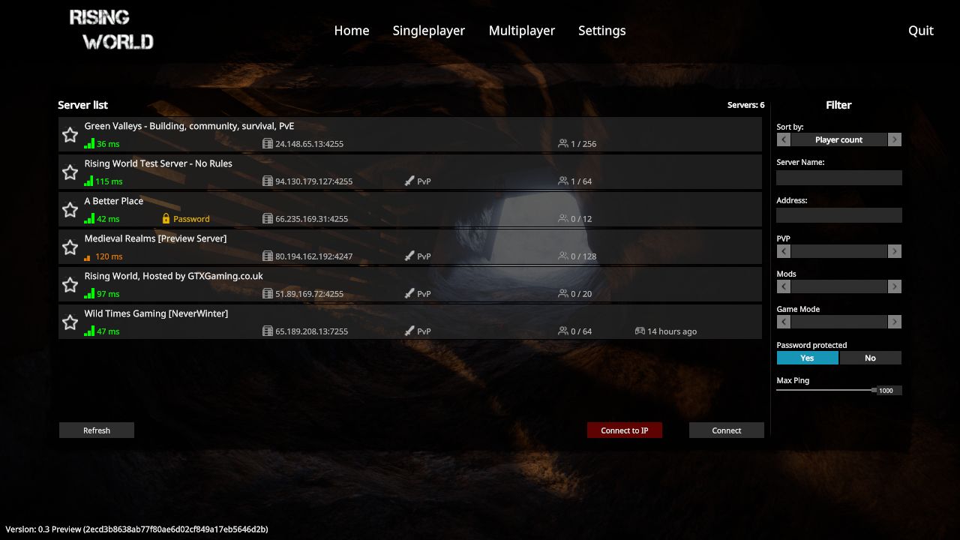This screenshot has height=540, width=960.
Task: Click the Max Ping slider handle
Action: tap(874, 390)
